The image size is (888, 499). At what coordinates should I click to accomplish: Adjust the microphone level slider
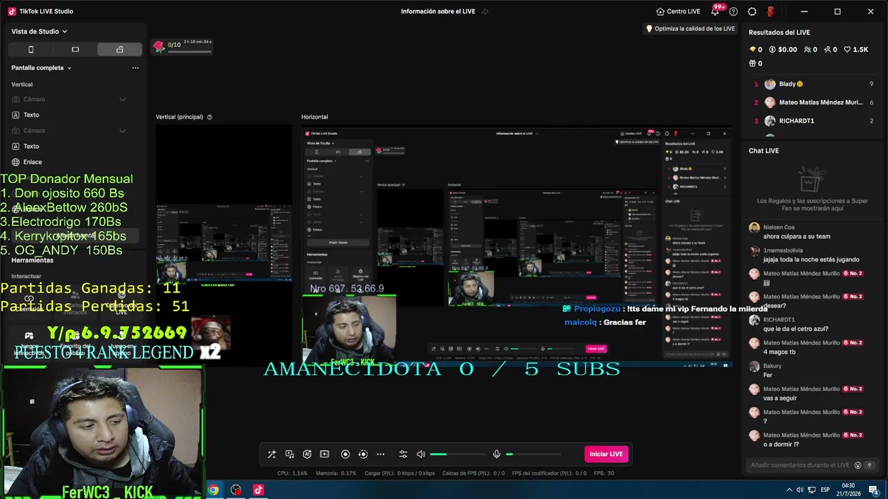click(x=533, y=454)
